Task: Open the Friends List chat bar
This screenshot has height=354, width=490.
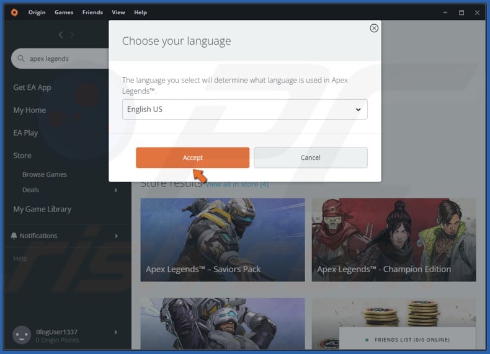Action: click(x=408, y=339)
